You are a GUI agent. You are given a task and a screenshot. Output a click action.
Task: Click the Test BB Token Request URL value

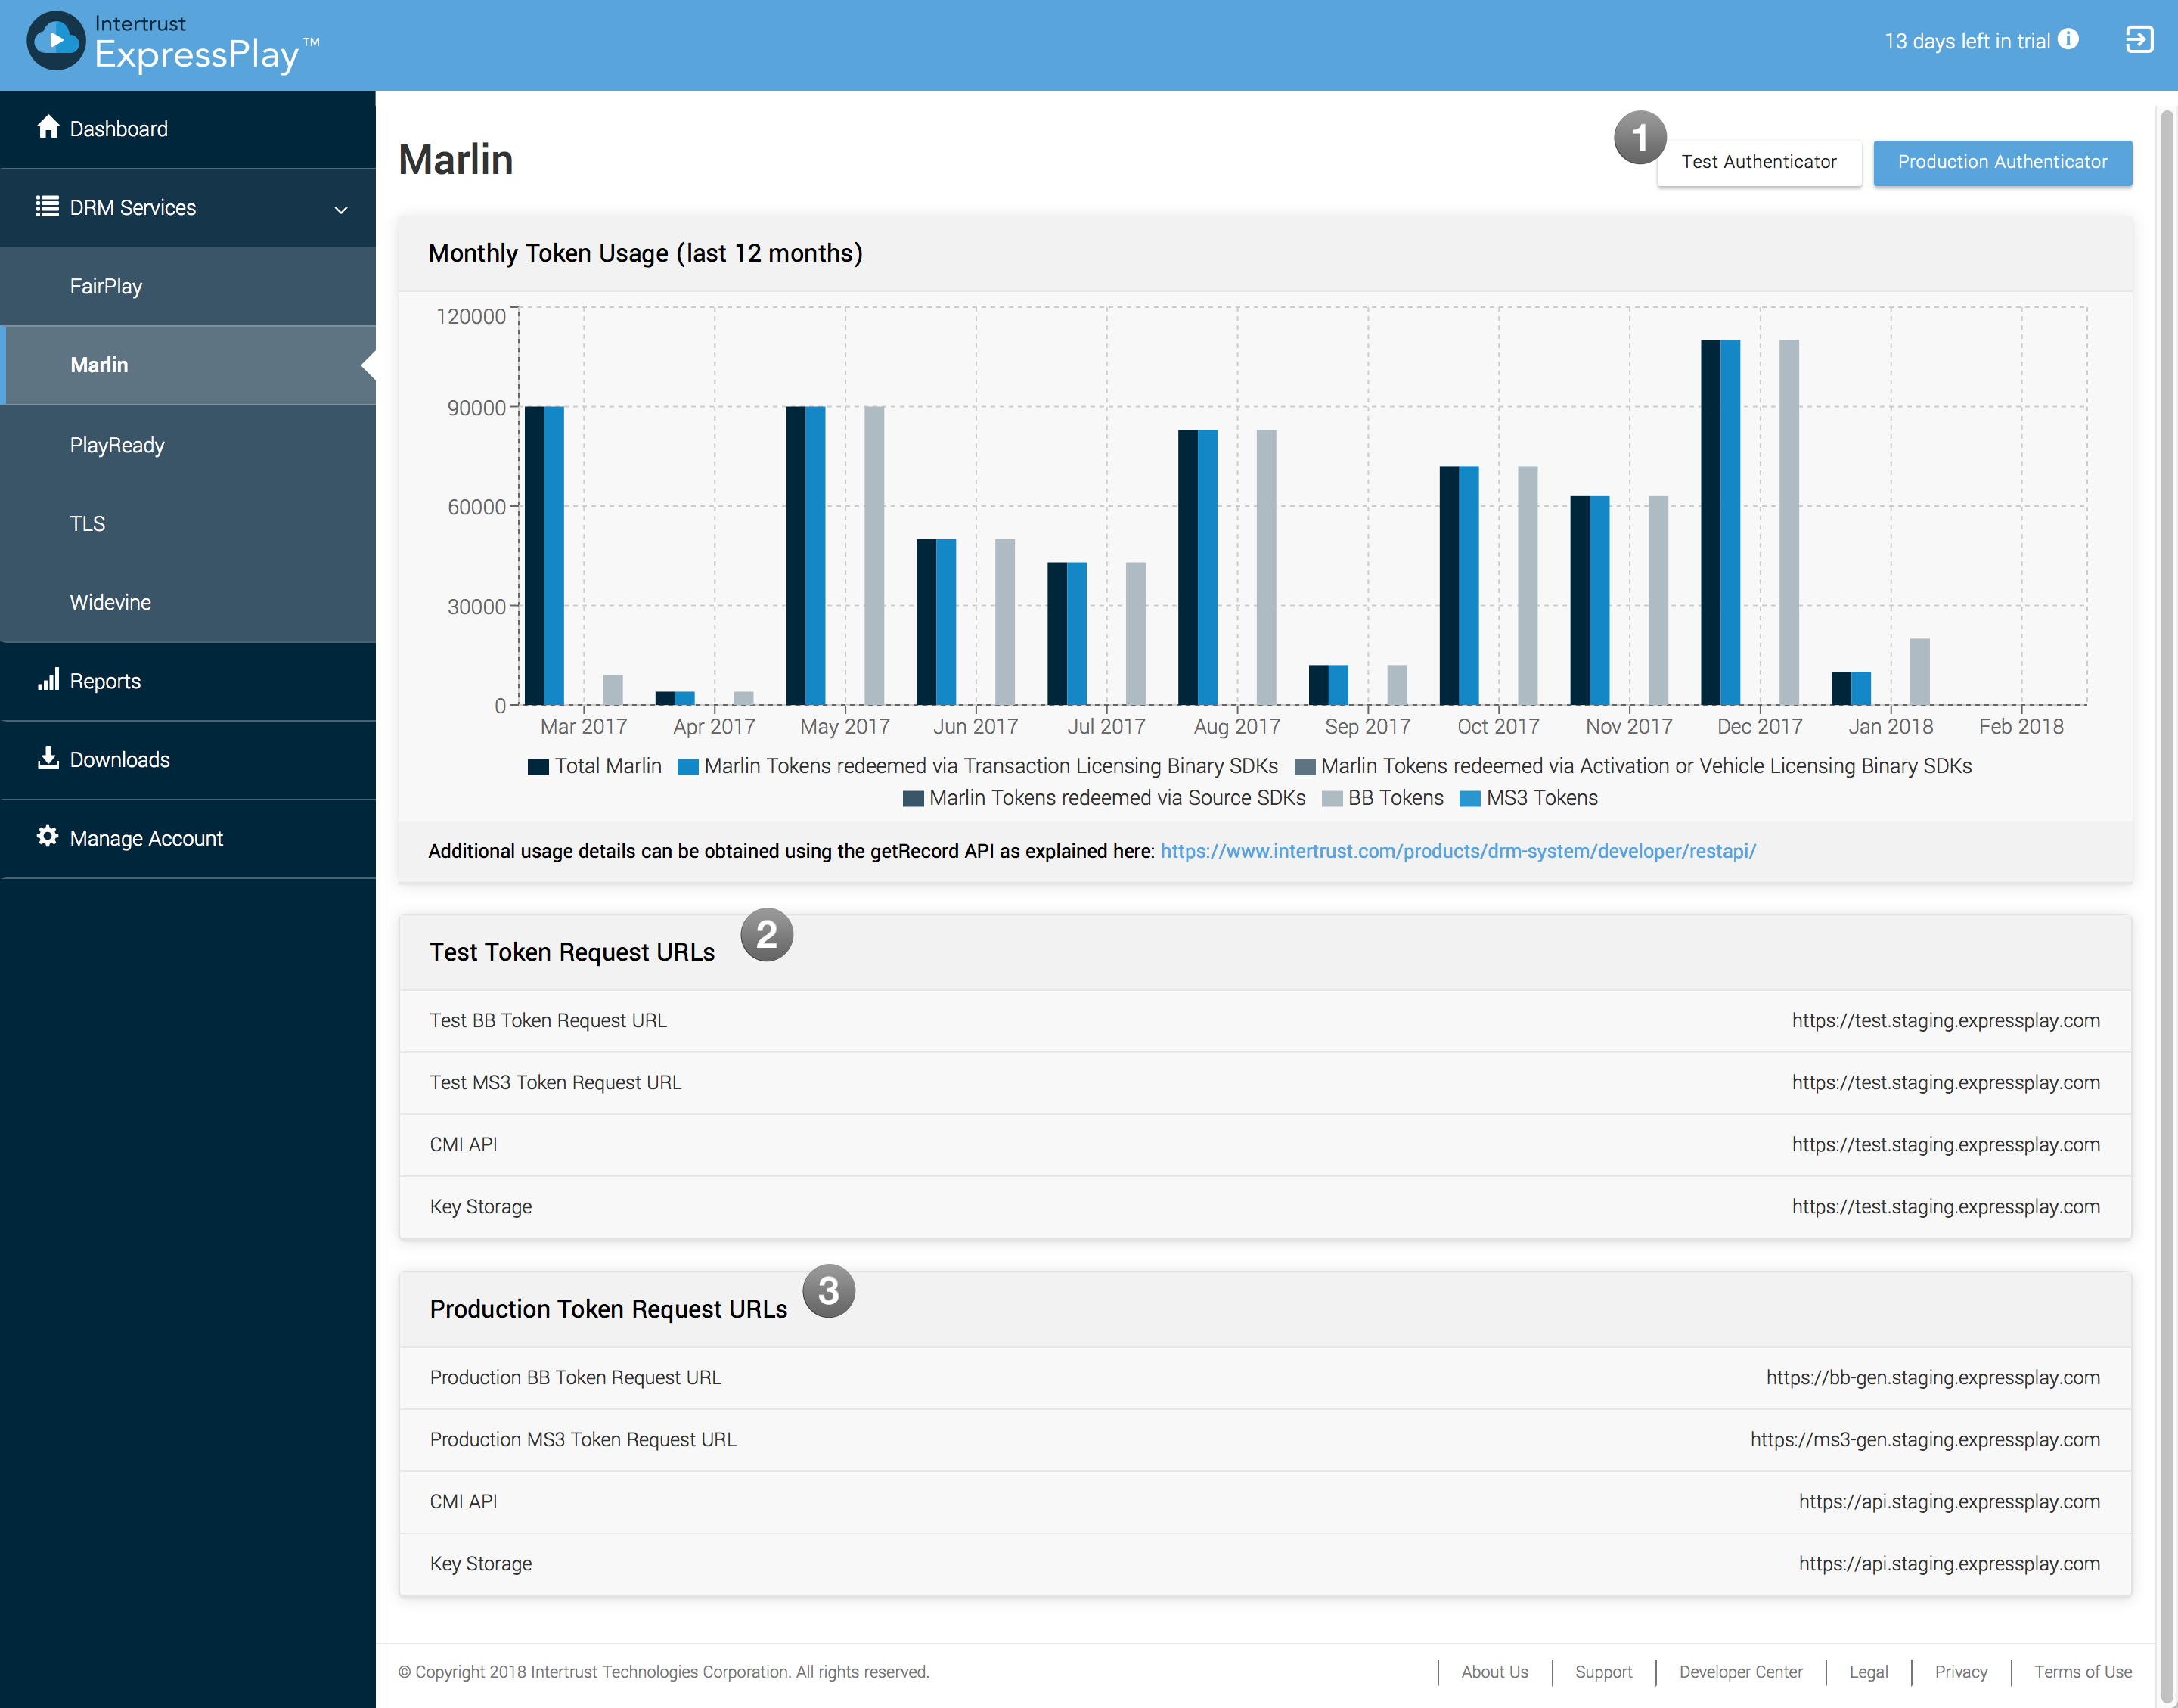[x=1945, y=1021]
